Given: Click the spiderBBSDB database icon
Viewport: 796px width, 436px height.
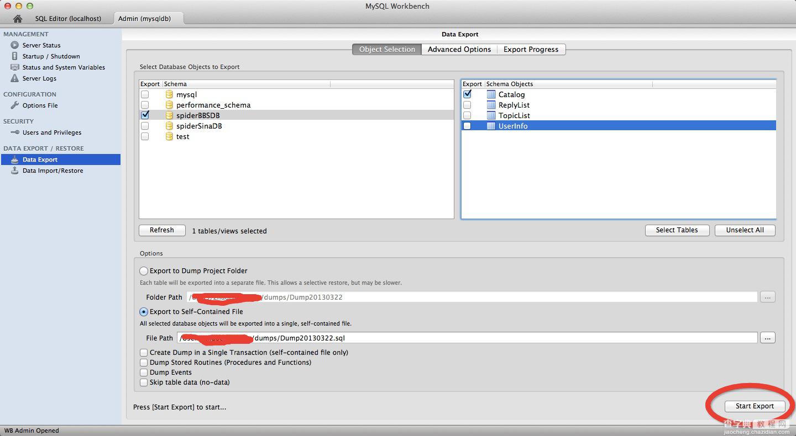Looking at the screenshot, I should tap(169, 115).
